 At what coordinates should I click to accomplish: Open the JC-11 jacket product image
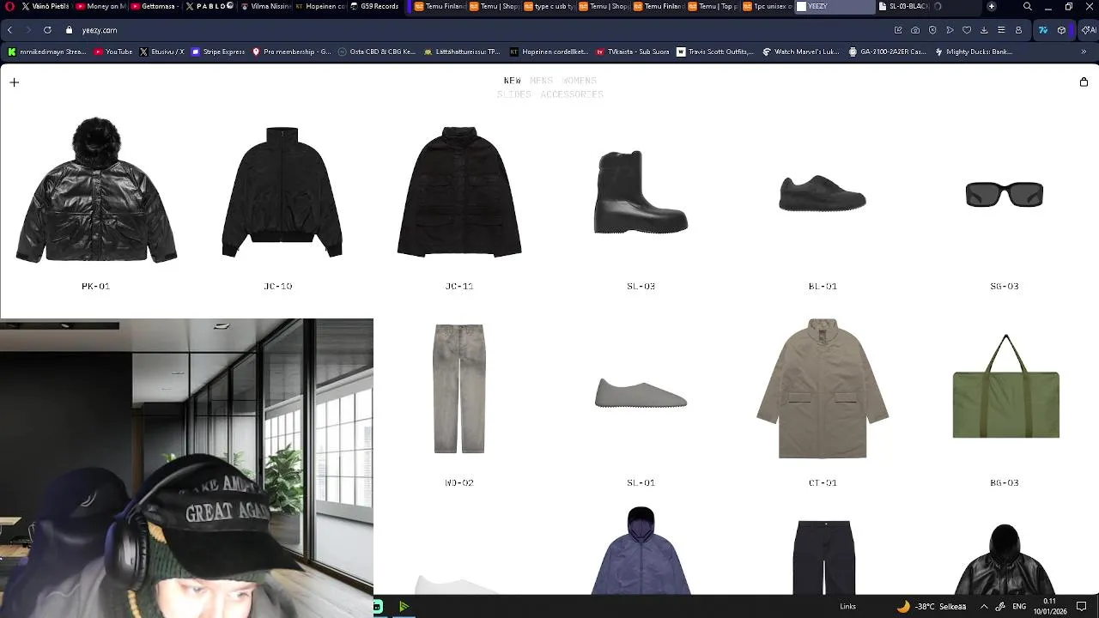[459, 191]
